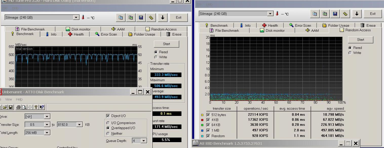
Task: Open Help menu in ATTO
Action: click(x=19, y=99)
